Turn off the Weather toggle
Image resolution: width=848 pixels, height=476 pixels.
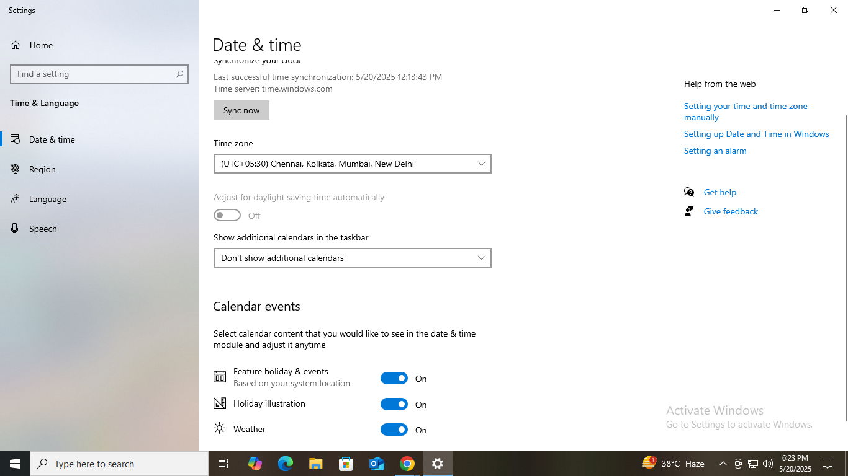[x=394, y=430]
